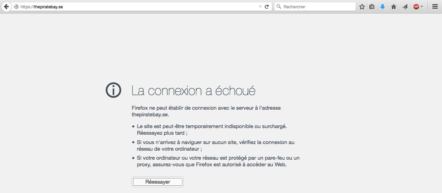Click the info circle error icon
442x193 pixels.
point(113,90)
